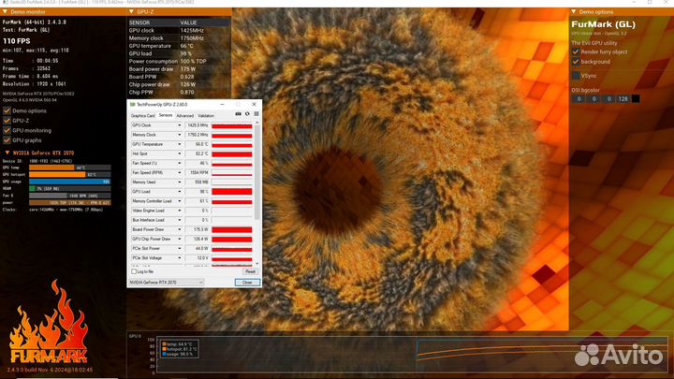Click the GPU-Z sensors vertical scrollbar
This screenshot has width=674, height=379.
257,172
